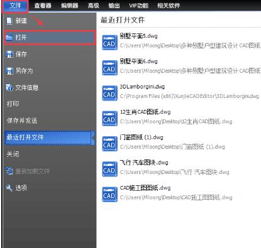Click the Desktop path under CAD施工图图纸.dwg
This screenshot has height=248, width=261.
coord(176,198)
